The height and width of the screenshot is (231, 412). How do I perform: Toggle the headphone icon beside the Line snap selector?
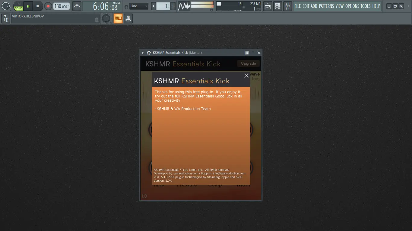click(126, 6)
